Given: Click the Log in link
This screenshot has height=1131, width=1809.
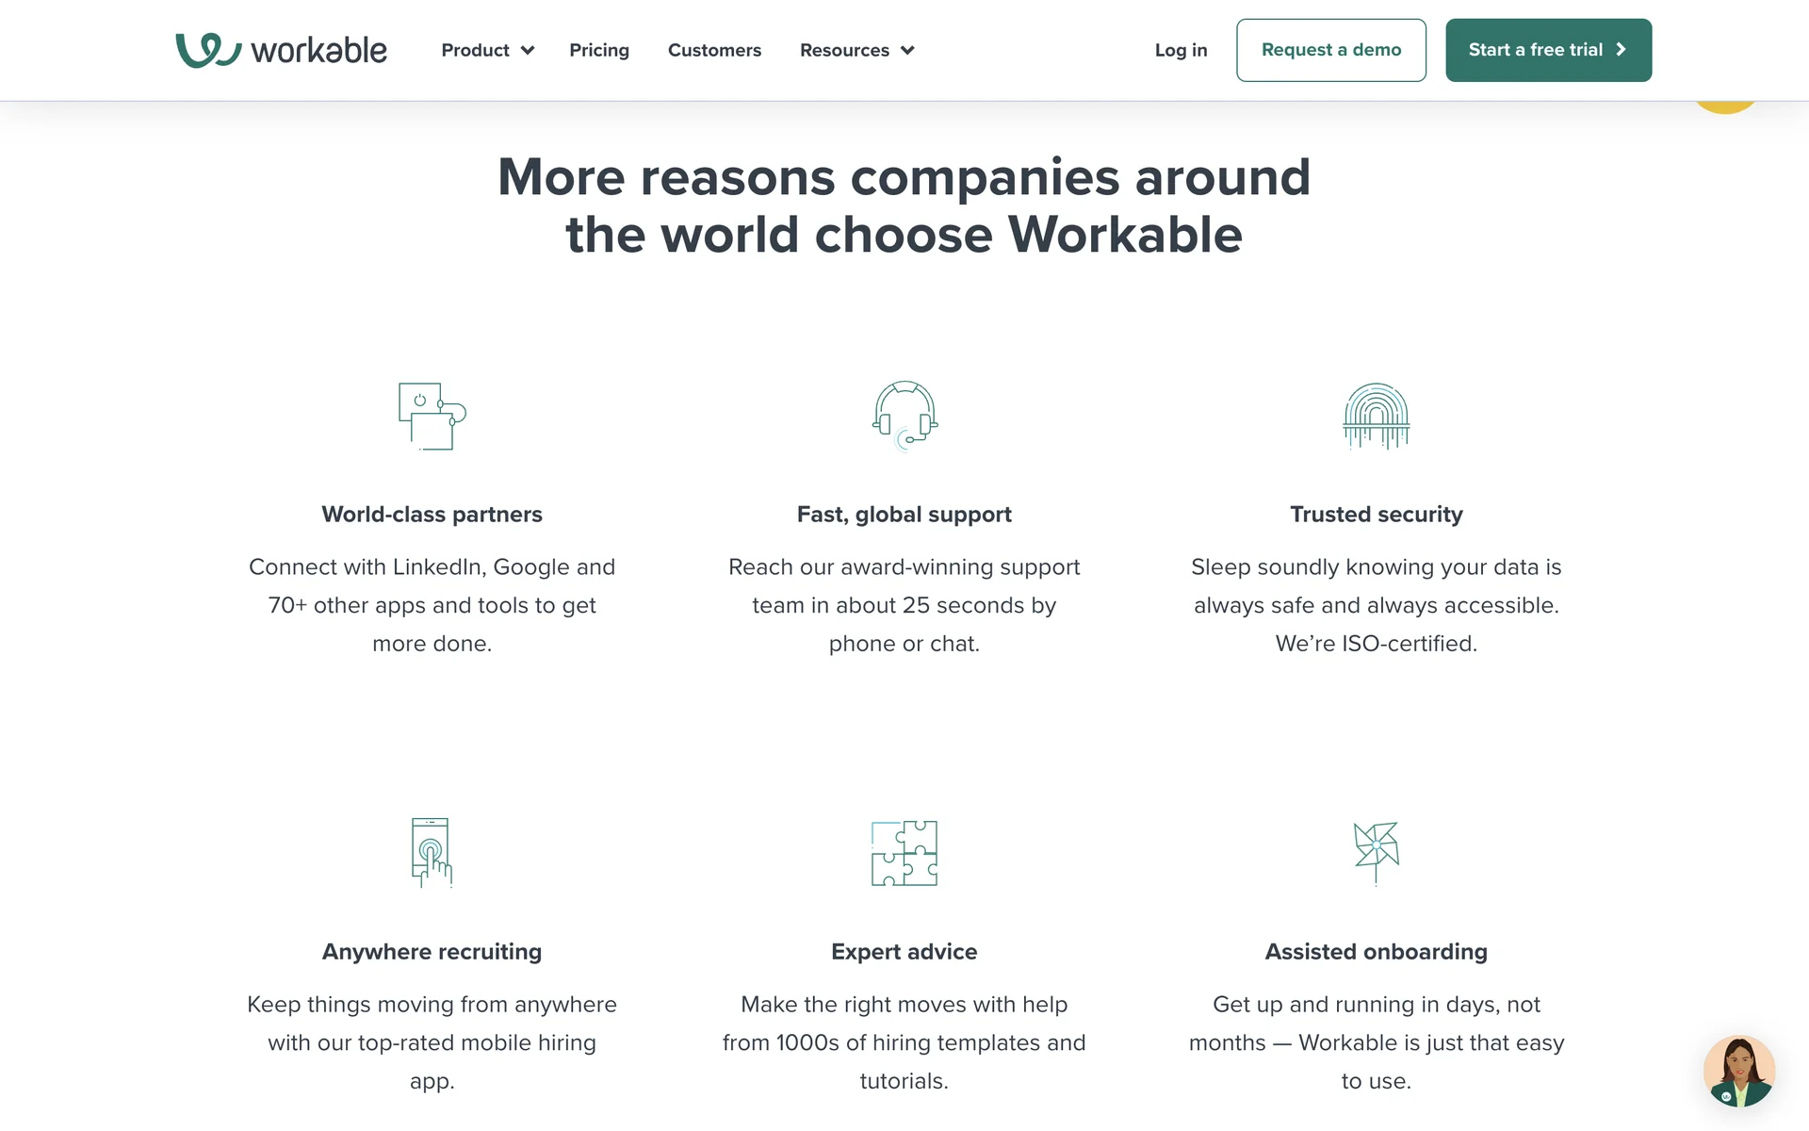Looking at the screenshot, I should click(x=1181, y=50).
